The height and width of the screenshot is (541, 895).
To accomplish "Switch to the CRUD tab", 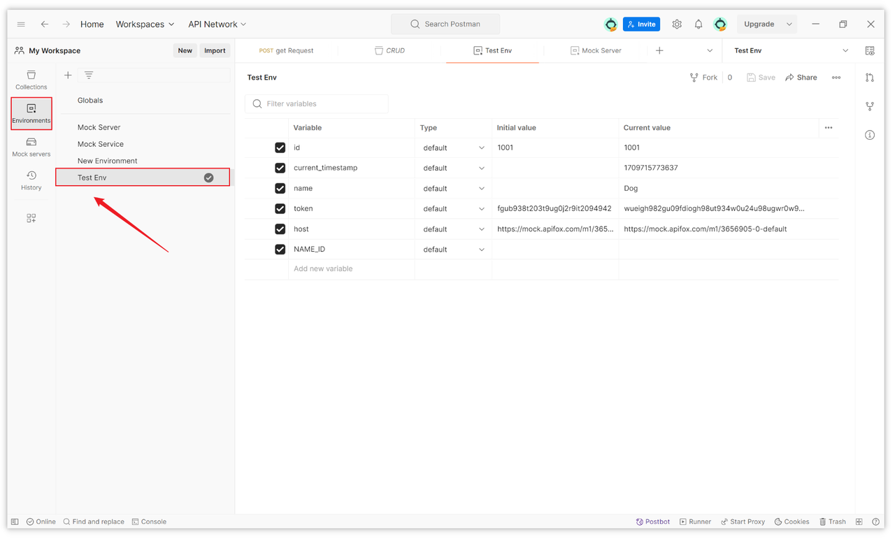I will [x=389, y=50].
